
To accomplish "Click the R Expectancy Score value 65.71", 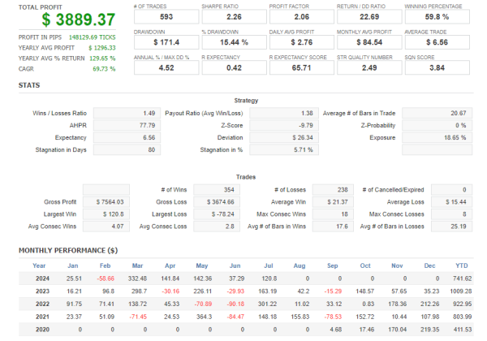I will pyautogui.click(x=302, y=67).
